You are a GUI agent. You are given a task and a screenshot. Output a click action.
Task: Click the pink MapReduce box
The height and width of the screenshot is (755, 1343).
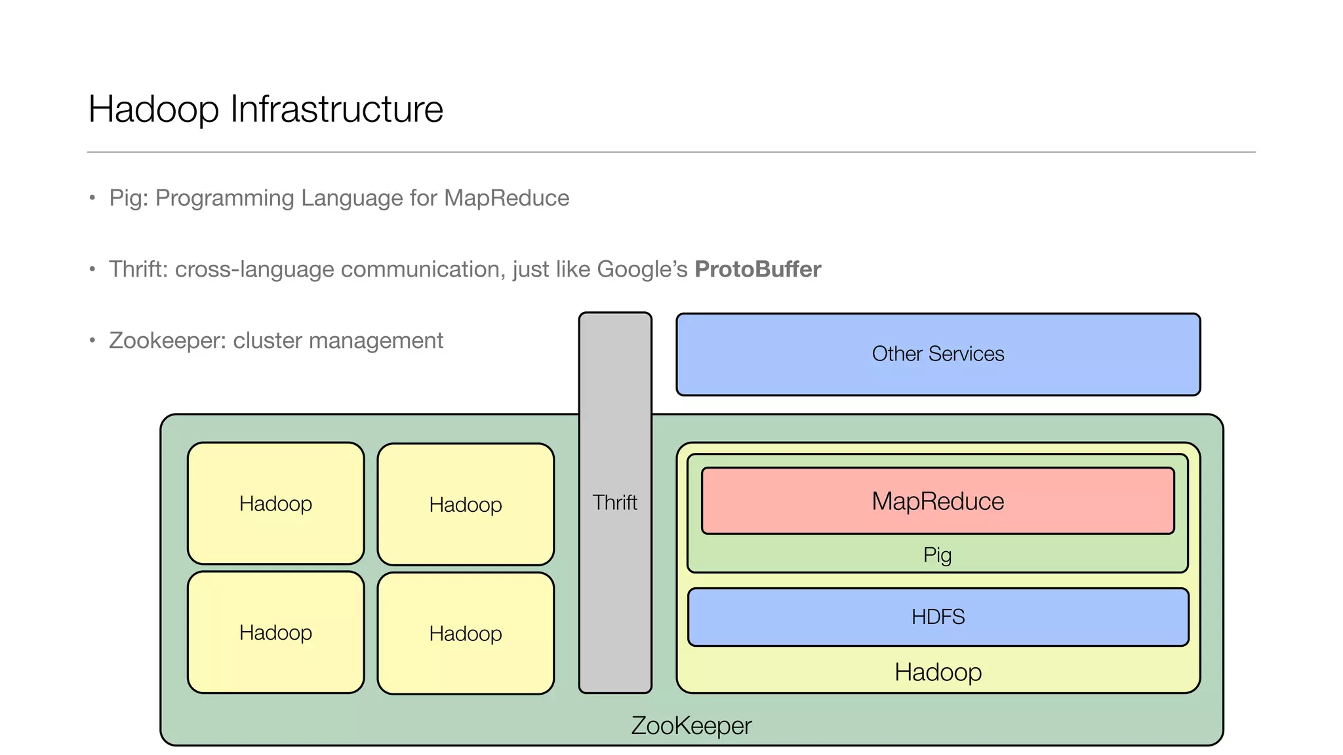pos(938,501)
